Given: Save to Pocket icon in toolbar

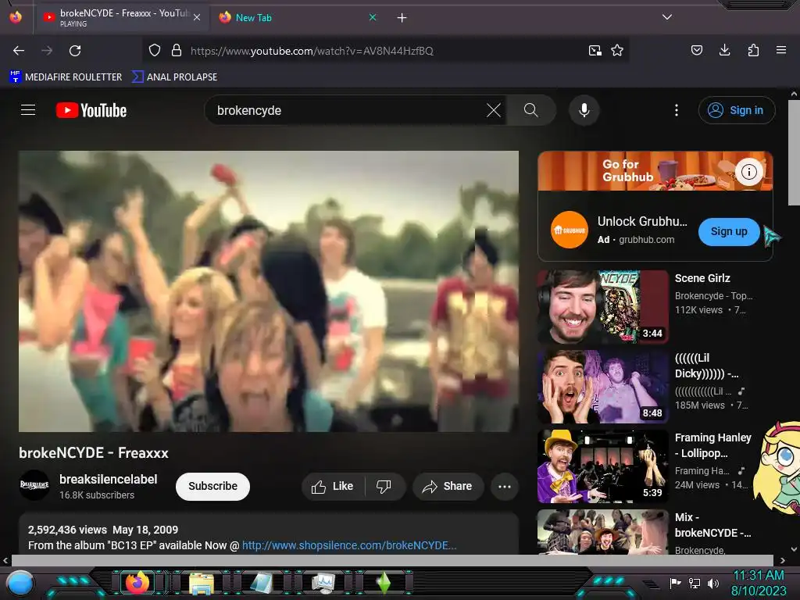Looking at the screenshot, I should pyautogui.click(x=696, y=51).
